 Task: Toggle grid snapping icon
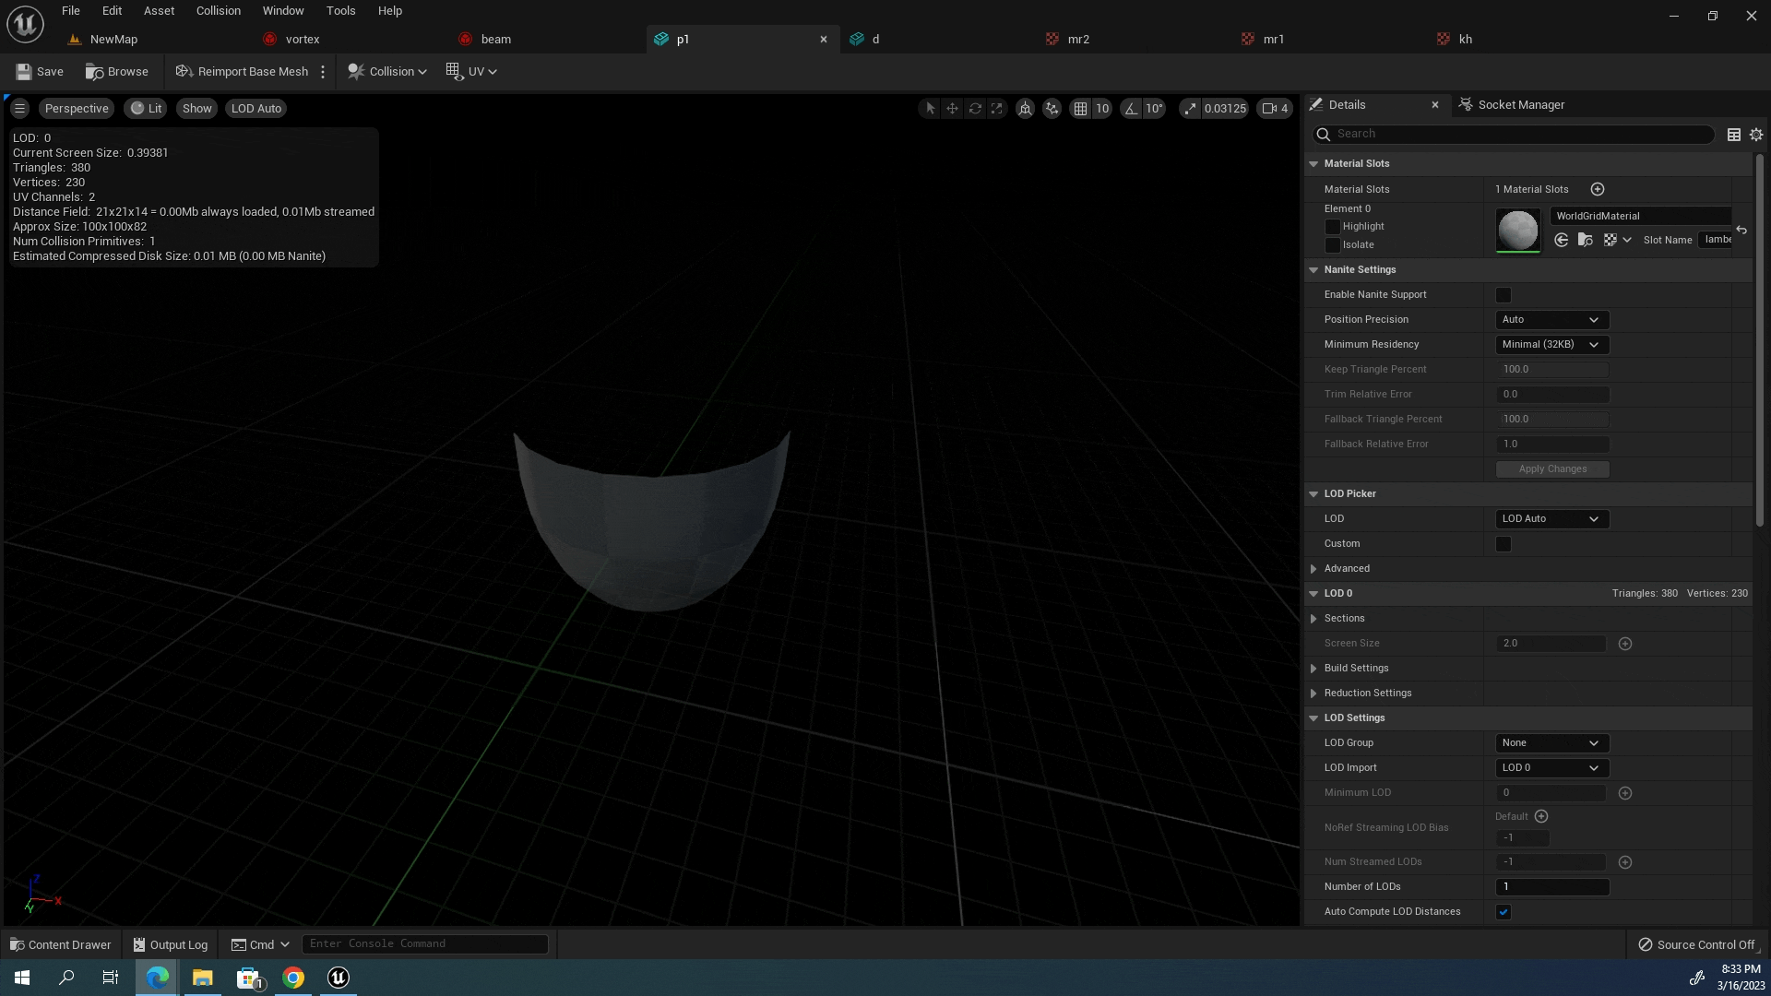(1080, 109)
